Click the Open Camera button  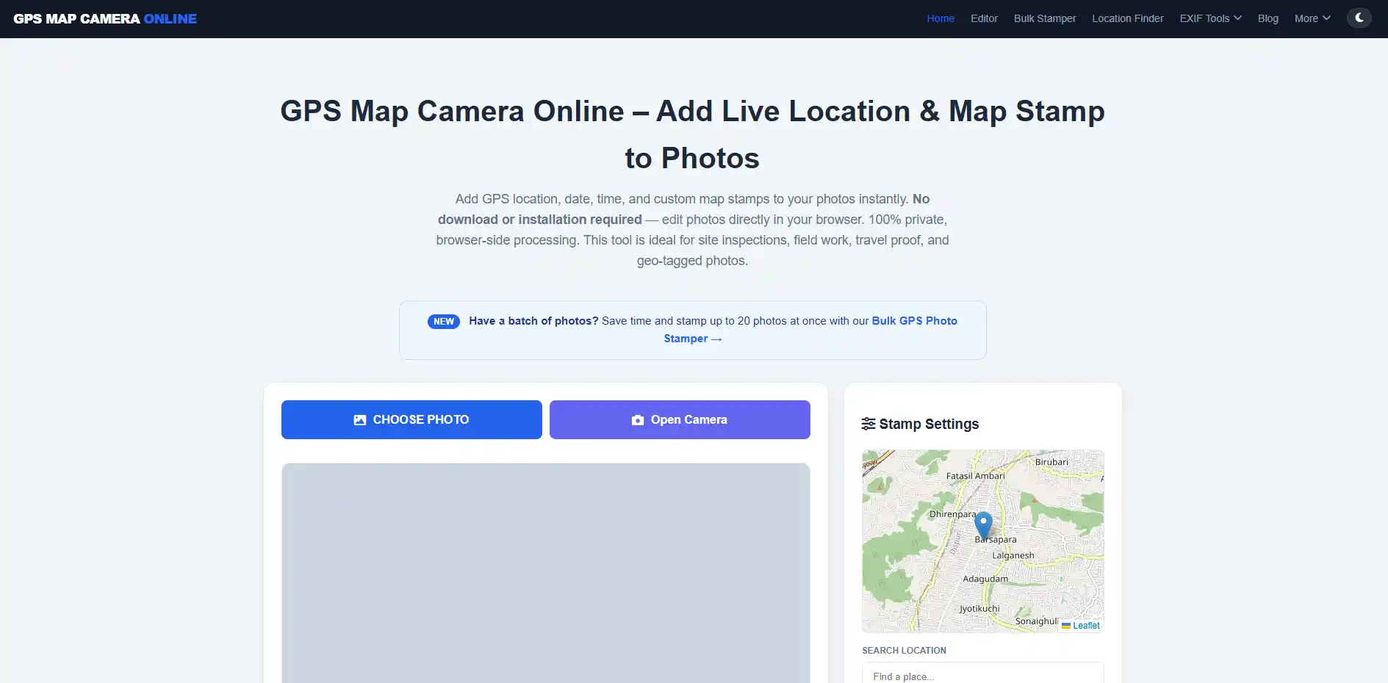pyautogui.click(x=680, y=419)
